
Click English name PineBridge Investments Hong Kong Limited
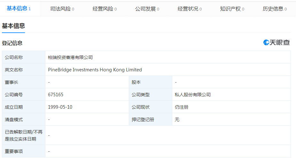[x=95, y=70]
